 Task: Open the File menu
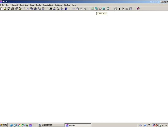click(2, 5)
